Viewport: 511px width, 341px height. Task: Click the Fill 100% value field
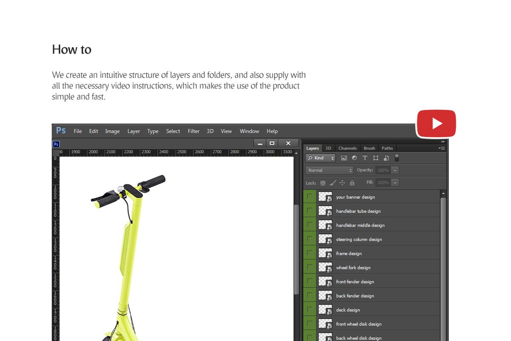[x=383, y=182]
